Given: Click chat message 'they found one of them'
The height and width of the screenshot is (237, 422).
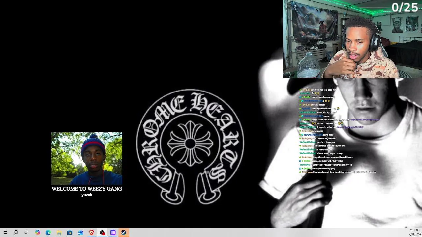Looking at the screenshot, I should [344, 172].
